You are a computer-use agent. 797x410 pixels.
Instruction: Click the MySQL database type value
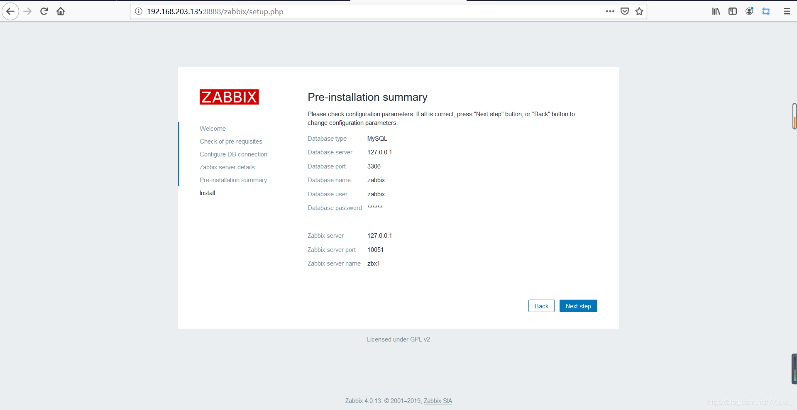click(377, 139)
